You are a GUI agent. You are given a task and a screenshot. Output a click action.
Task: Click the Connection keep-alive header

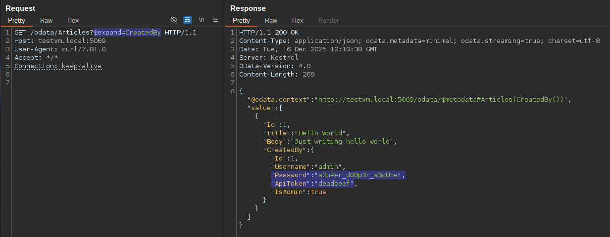(x=58, y=66)
